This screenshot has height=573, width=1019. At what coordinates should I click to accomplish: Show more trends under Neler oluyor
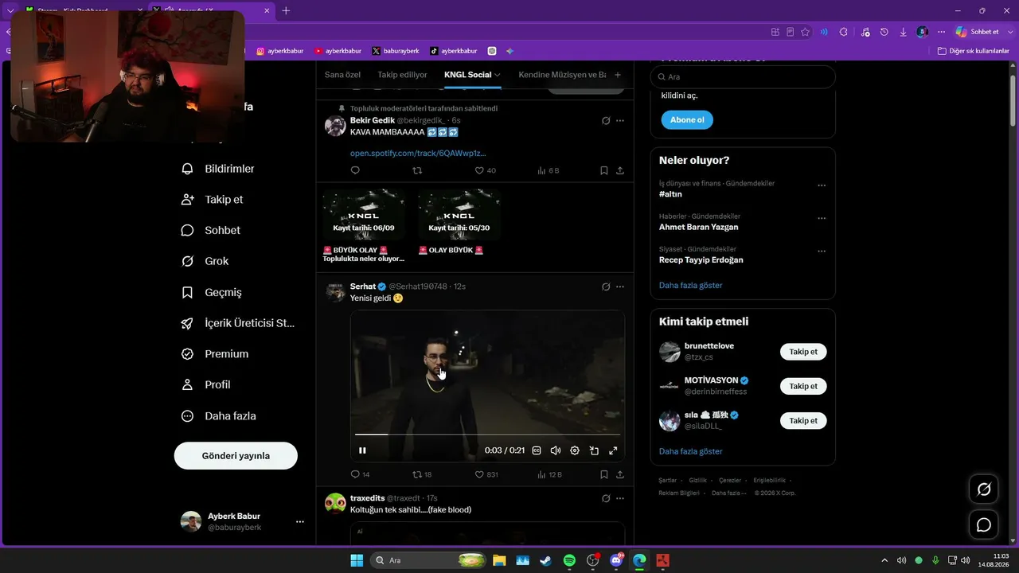[x=690, y=285]
